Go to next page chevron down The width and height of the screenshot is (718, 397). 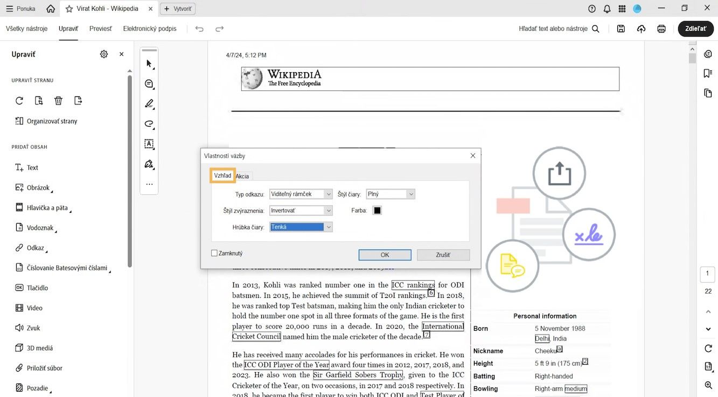708,329
